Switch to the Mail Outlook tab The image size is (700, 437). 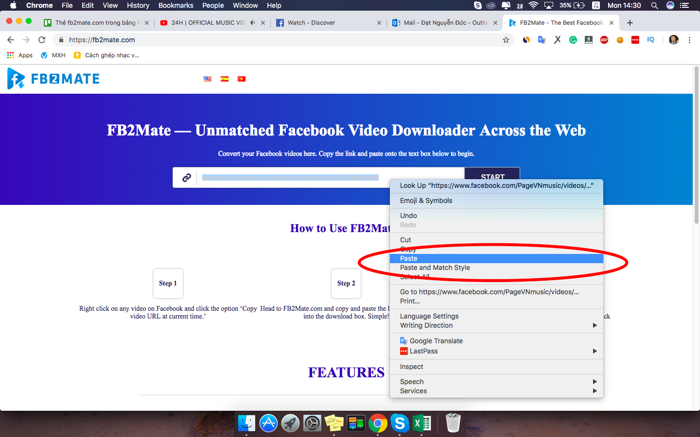[x=437, y=22]
